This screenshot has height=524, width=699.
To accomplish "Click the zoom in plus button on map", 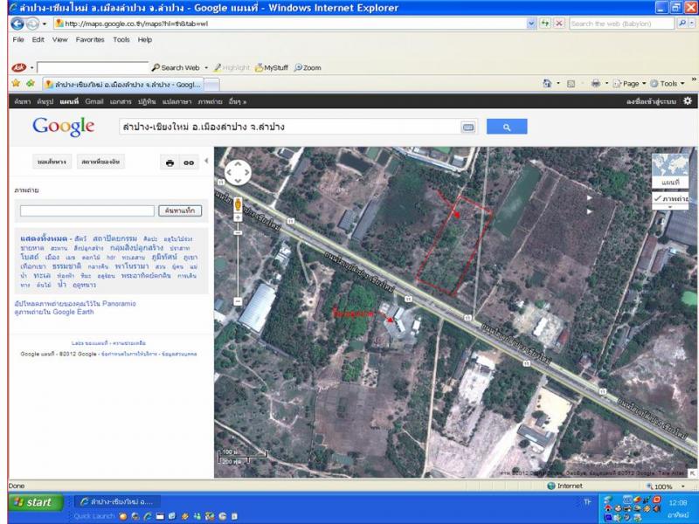I will (237, 218).
